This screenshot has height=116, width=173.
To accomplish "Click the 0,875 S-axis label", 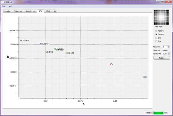I will point(80,101).
